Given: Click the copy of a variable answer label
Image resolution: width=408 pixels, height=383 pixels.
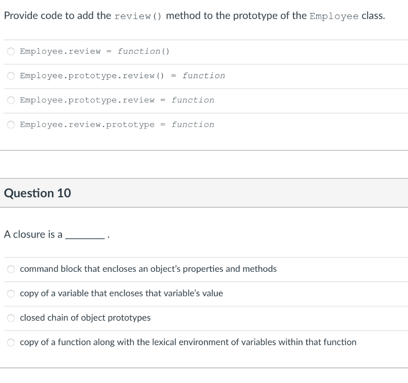Looking at the screenshot, I should coord(122,294).
